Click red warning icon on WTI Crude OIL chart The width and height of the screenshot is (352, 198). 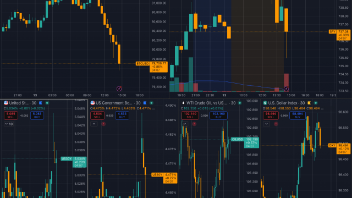194,124
